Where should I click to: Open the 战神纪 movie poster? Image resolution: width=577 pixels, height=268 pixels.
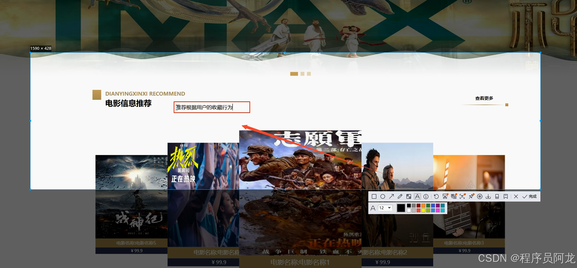tap(131, 197)
